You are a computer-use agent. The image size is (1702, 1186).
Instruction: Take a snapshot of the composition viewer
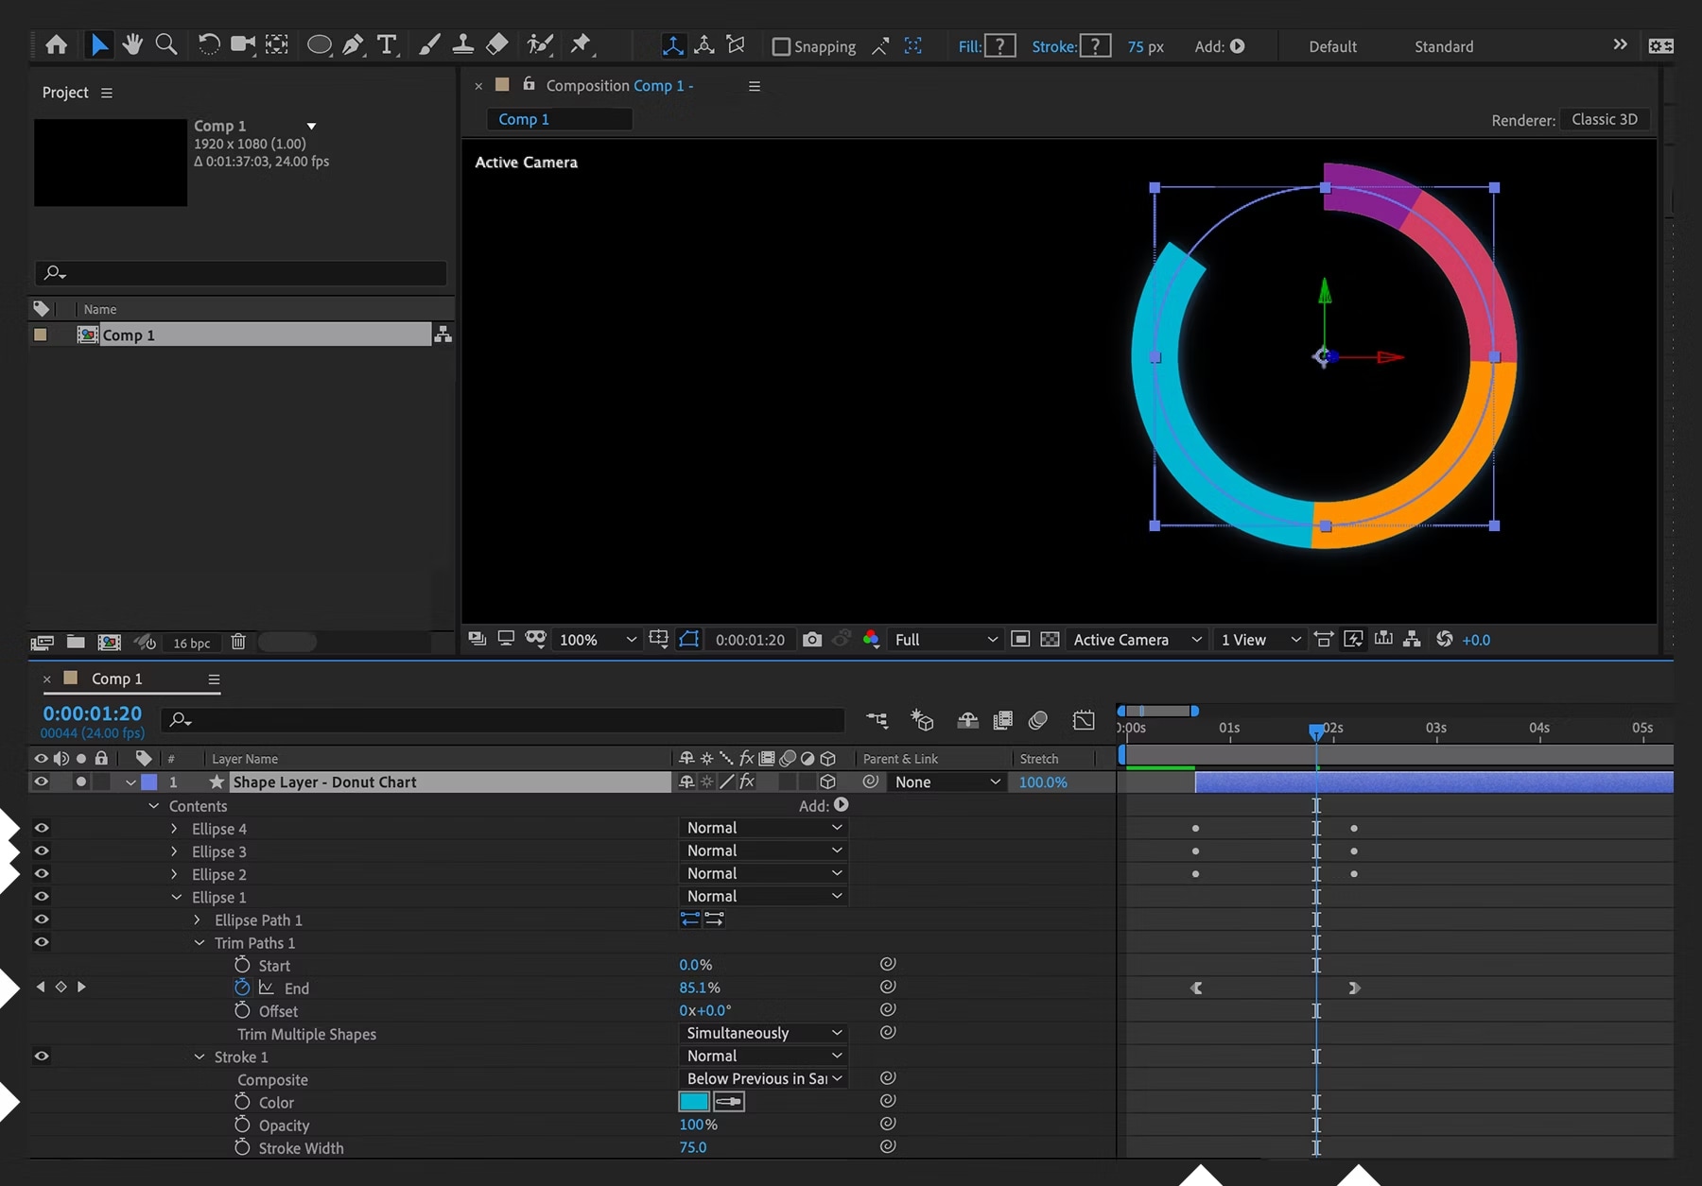[811, 640]
